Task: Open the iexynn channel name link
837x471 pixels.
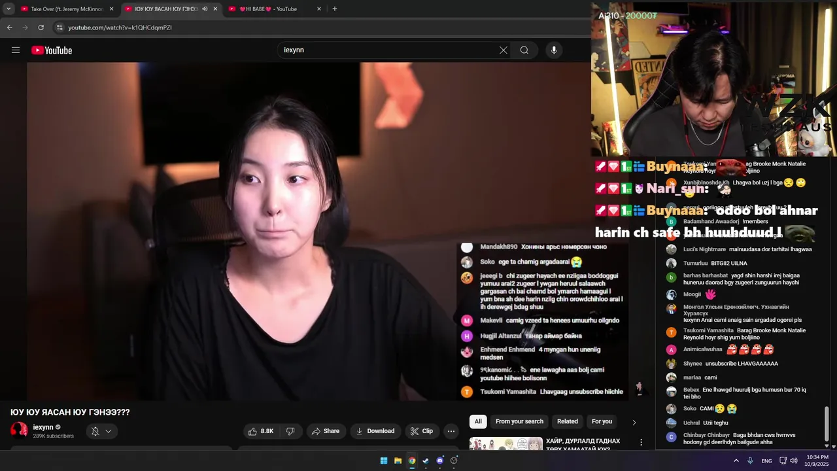Action: tap(43, 427)
